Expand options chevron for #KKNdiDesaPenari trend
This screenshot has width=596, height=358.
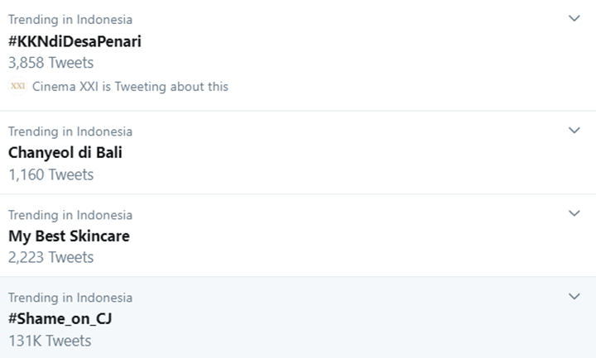[574, 18]
